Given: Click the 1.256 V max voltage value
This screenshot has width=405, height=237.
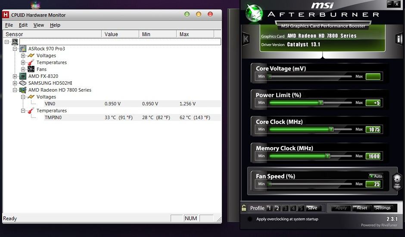Looking at the screenshot, I should pos(187,104).
